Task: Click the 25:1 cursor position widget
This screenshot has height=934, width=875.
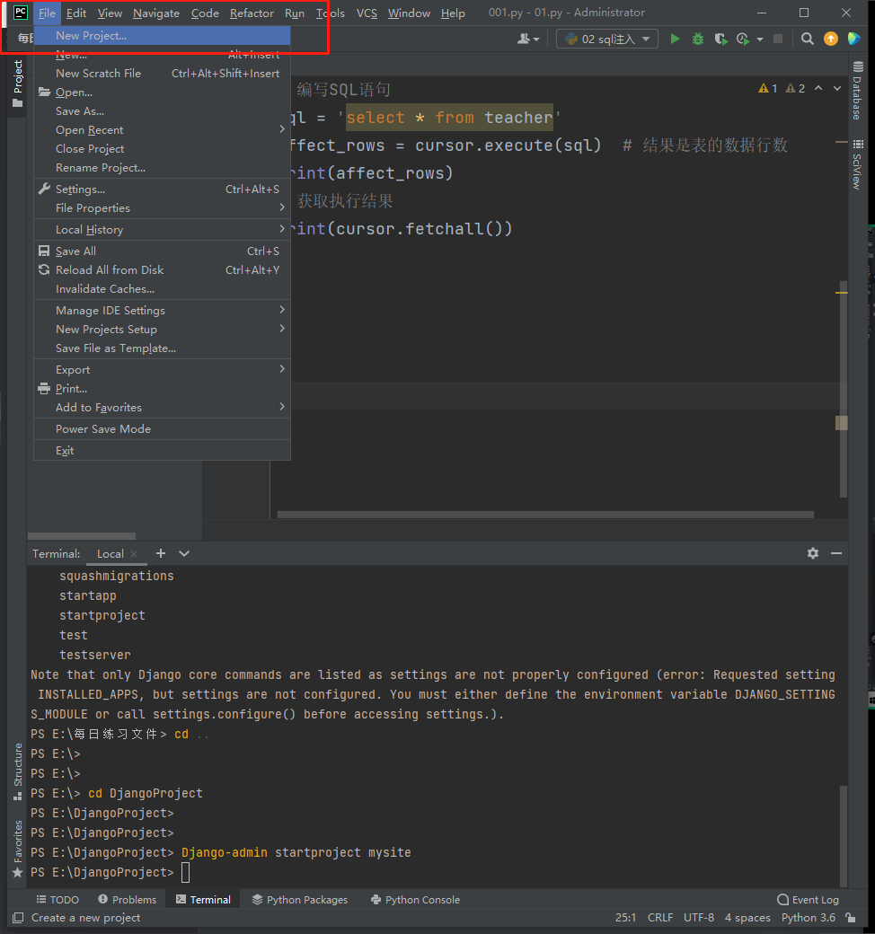Action: 625,917
